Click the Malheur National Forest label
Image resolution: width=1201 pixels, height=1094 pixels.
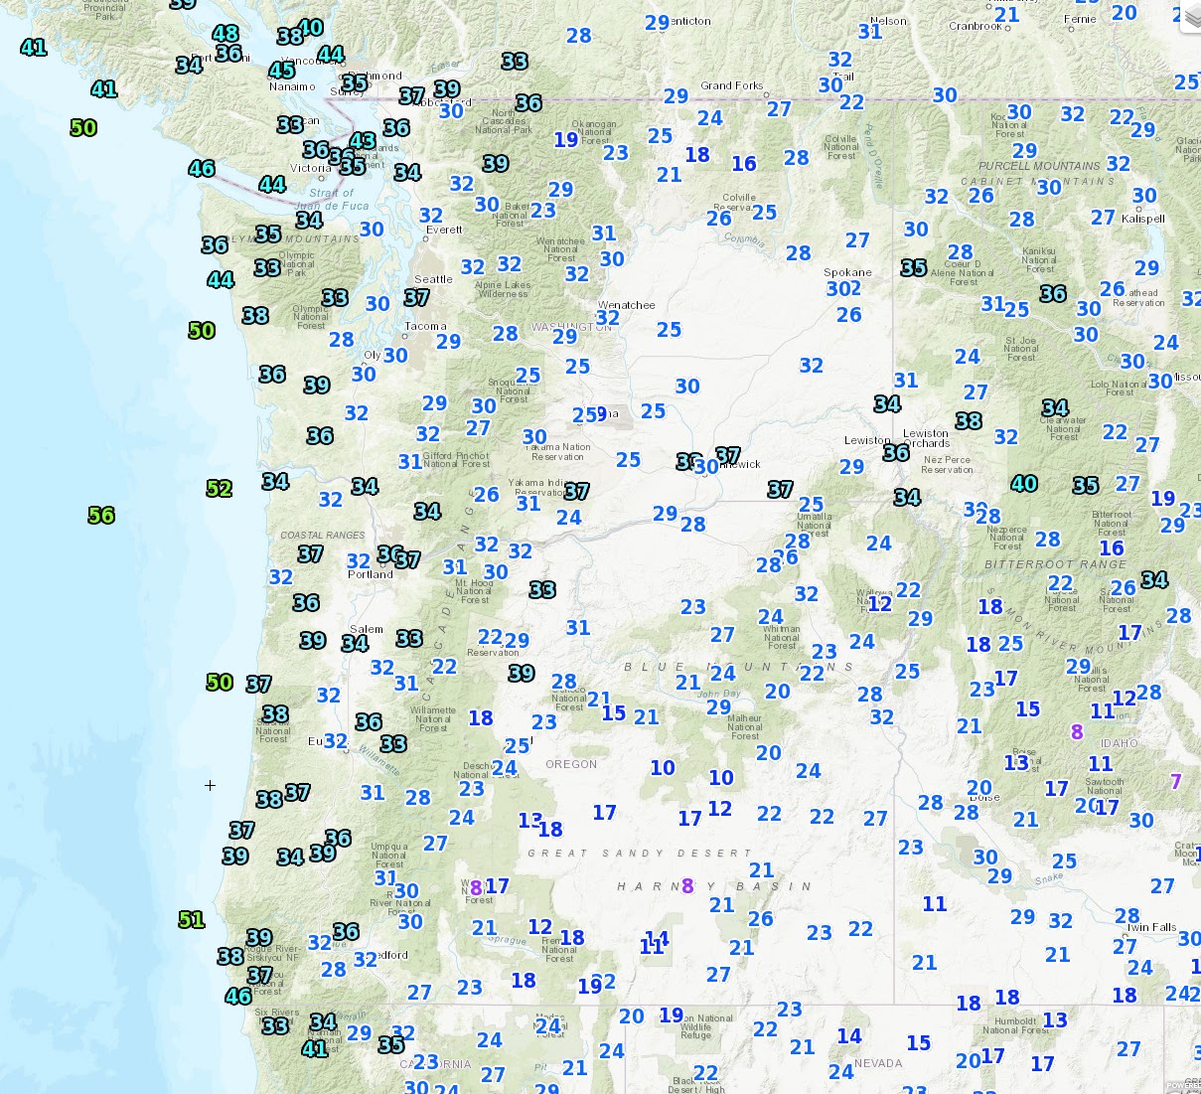point(745,726)
